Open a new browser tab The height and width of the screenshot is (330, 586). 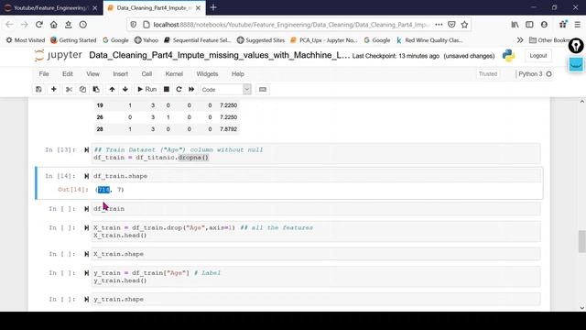click(213, 7)
